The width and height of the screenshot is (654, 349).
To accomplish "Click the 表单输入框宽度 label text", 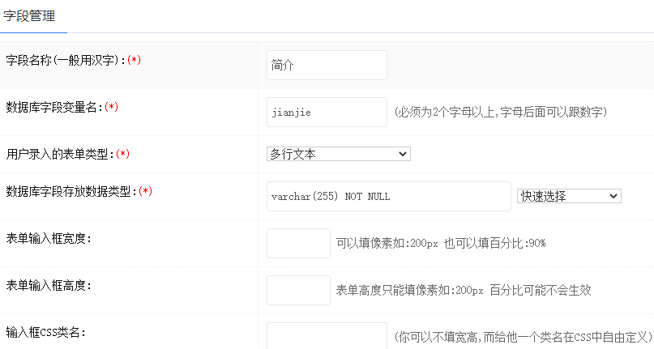I will tap(48, 238).
